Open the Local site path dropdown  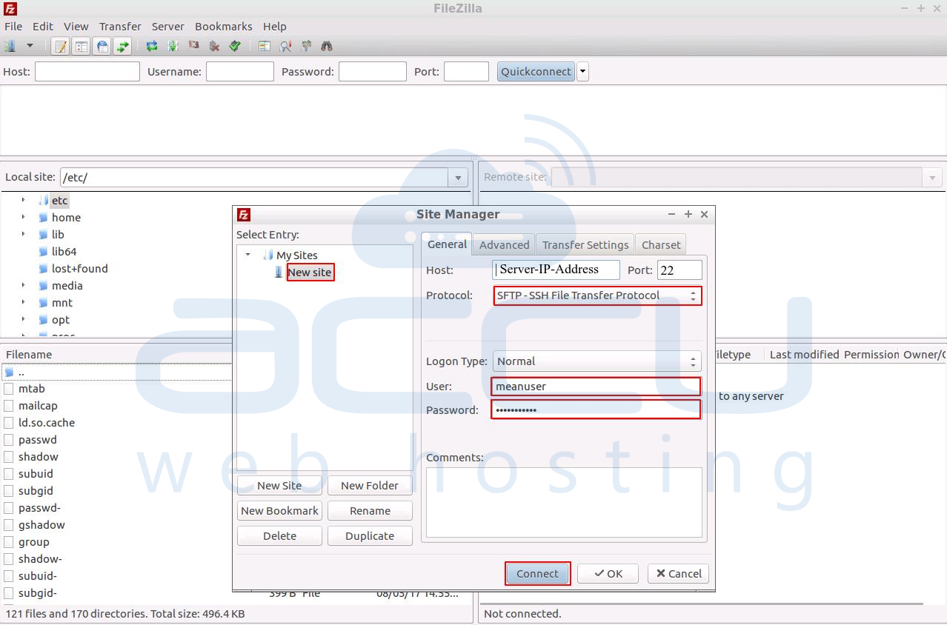pyautogui.click(x=458, y=178)
